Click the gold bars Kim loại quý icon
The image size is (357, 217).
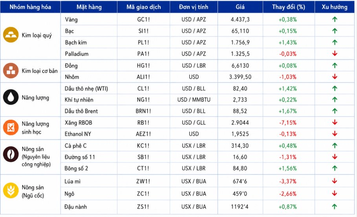point(11,35)
